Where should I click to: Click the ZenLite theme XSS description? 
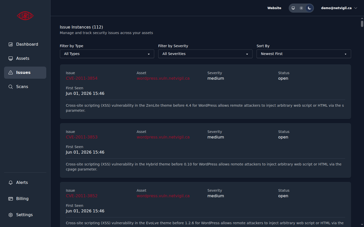coord(205,108)
